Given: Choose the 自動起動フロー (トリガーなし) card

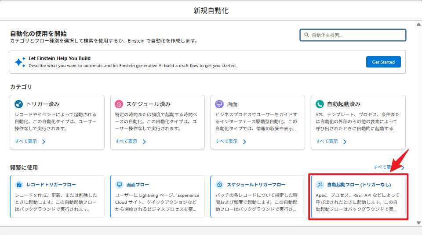Looking at the screenshot, I should (x=358, y=196).
